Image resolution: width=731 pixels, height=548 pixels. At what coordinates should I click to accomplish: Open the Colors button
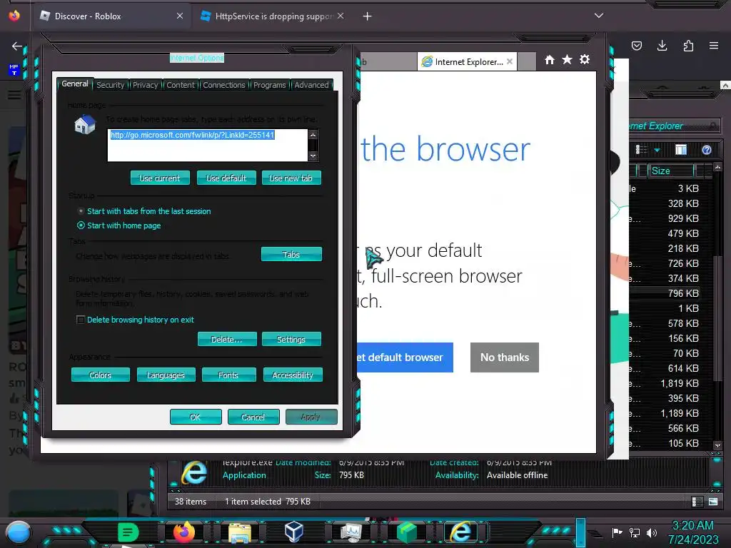100,375
